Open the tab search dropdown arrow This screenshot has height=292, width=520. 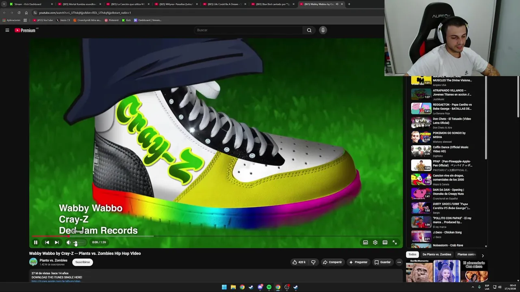4,4
